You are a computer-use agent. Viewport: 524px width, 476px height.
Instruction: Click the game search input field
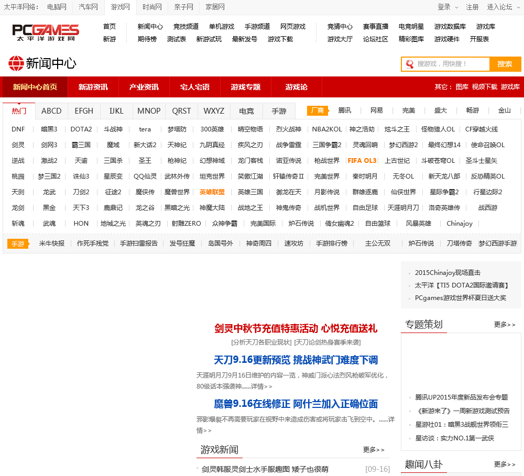tap(445, 64)
